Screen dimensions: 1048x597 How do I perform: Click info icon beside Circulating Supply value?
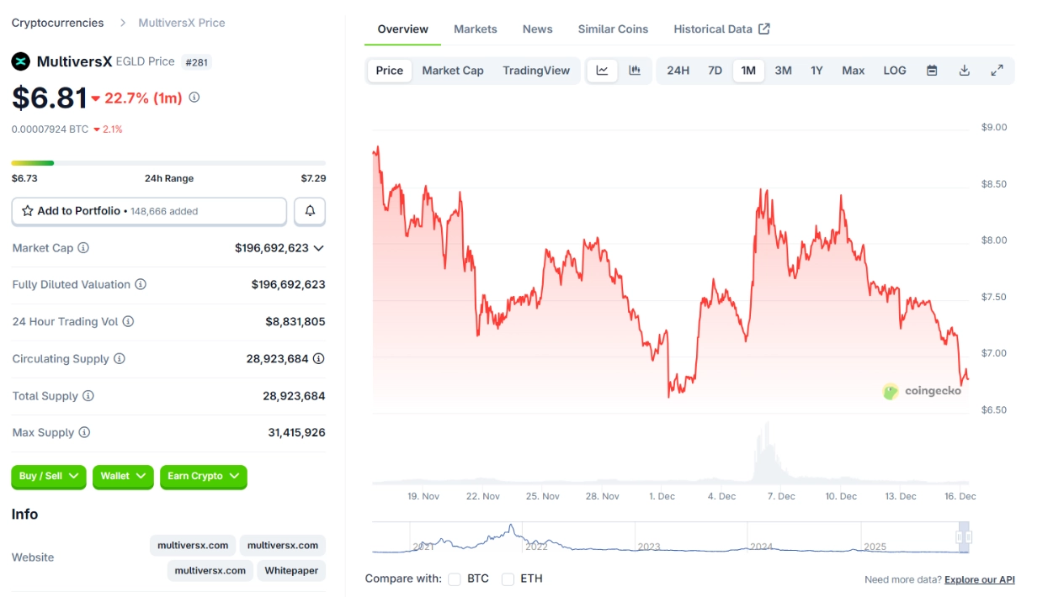click(x=318, y=359)
